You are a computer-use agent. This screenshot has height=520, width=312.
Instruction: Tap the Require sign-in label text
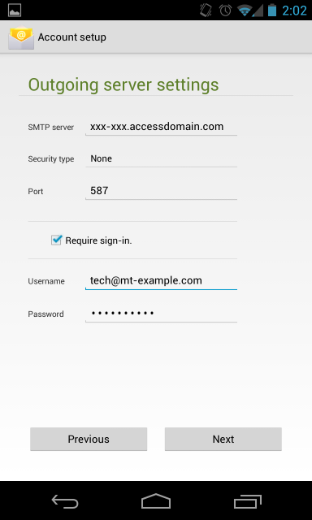98,240
